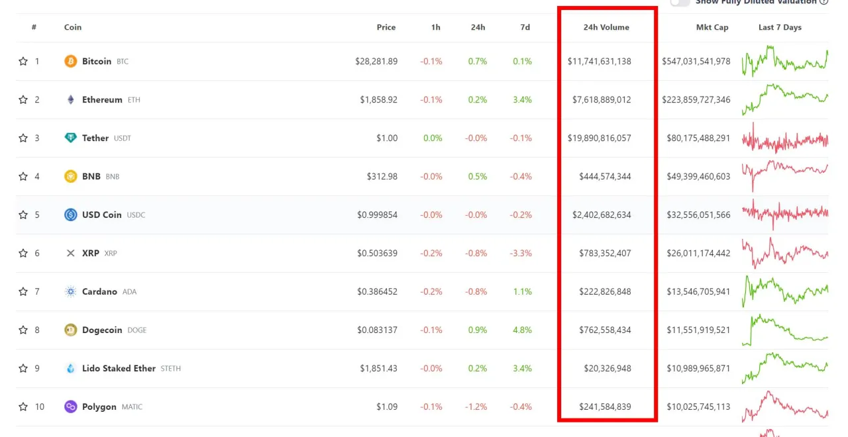The height and width of the screenshot is (437, 848).
Task: Star Bitcoin as a favorite
Action: tap(23, 62)
